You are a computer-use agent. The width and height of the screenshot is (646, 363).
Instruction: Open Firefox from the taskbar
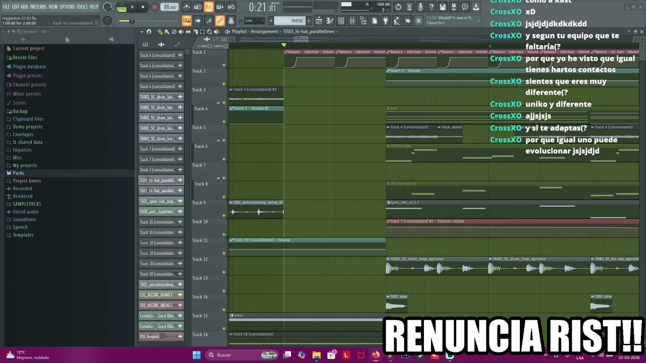click(375, 355)
